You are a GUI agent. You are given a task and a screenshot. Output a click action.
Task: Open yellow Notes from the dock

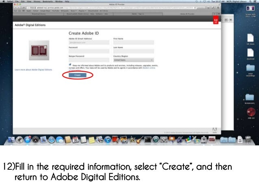click(91, 140)
